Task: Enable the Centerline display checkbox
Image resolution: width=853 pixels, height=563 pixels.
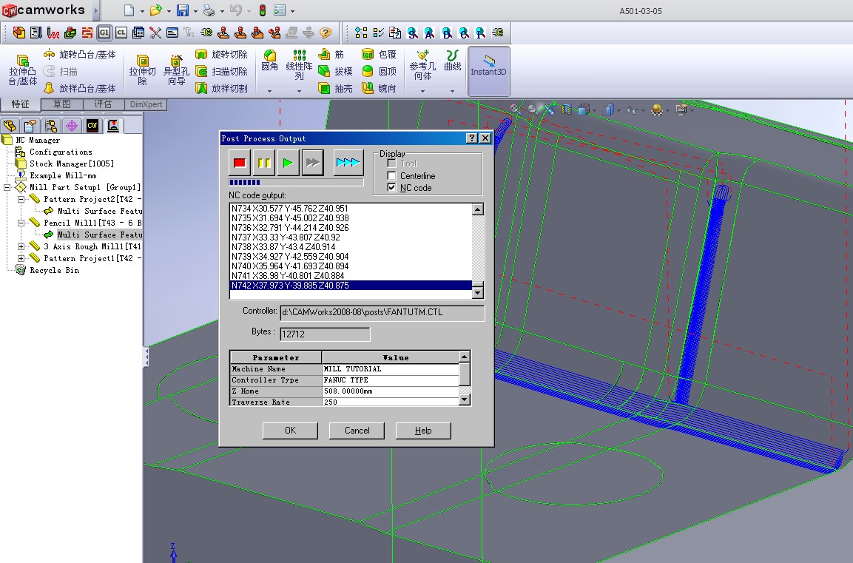Action: [391, 175]
